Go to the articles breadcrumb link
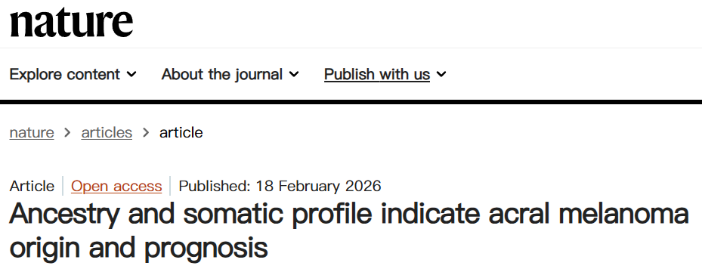702x272 pixels. pyautogui.click(x=107, y=132)
